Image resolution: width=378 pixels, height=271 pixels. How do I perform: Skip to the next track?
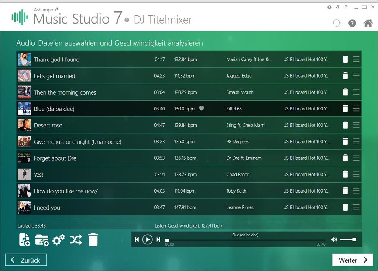(x=158, y=239)
